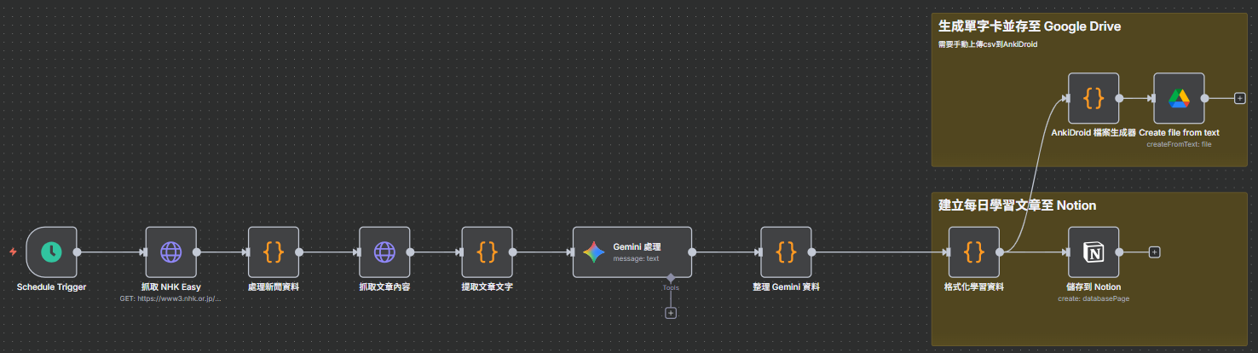Select the 格式化學習資料 code node
The height and width of the screenshot is (353, 1258).
point(974,252)
